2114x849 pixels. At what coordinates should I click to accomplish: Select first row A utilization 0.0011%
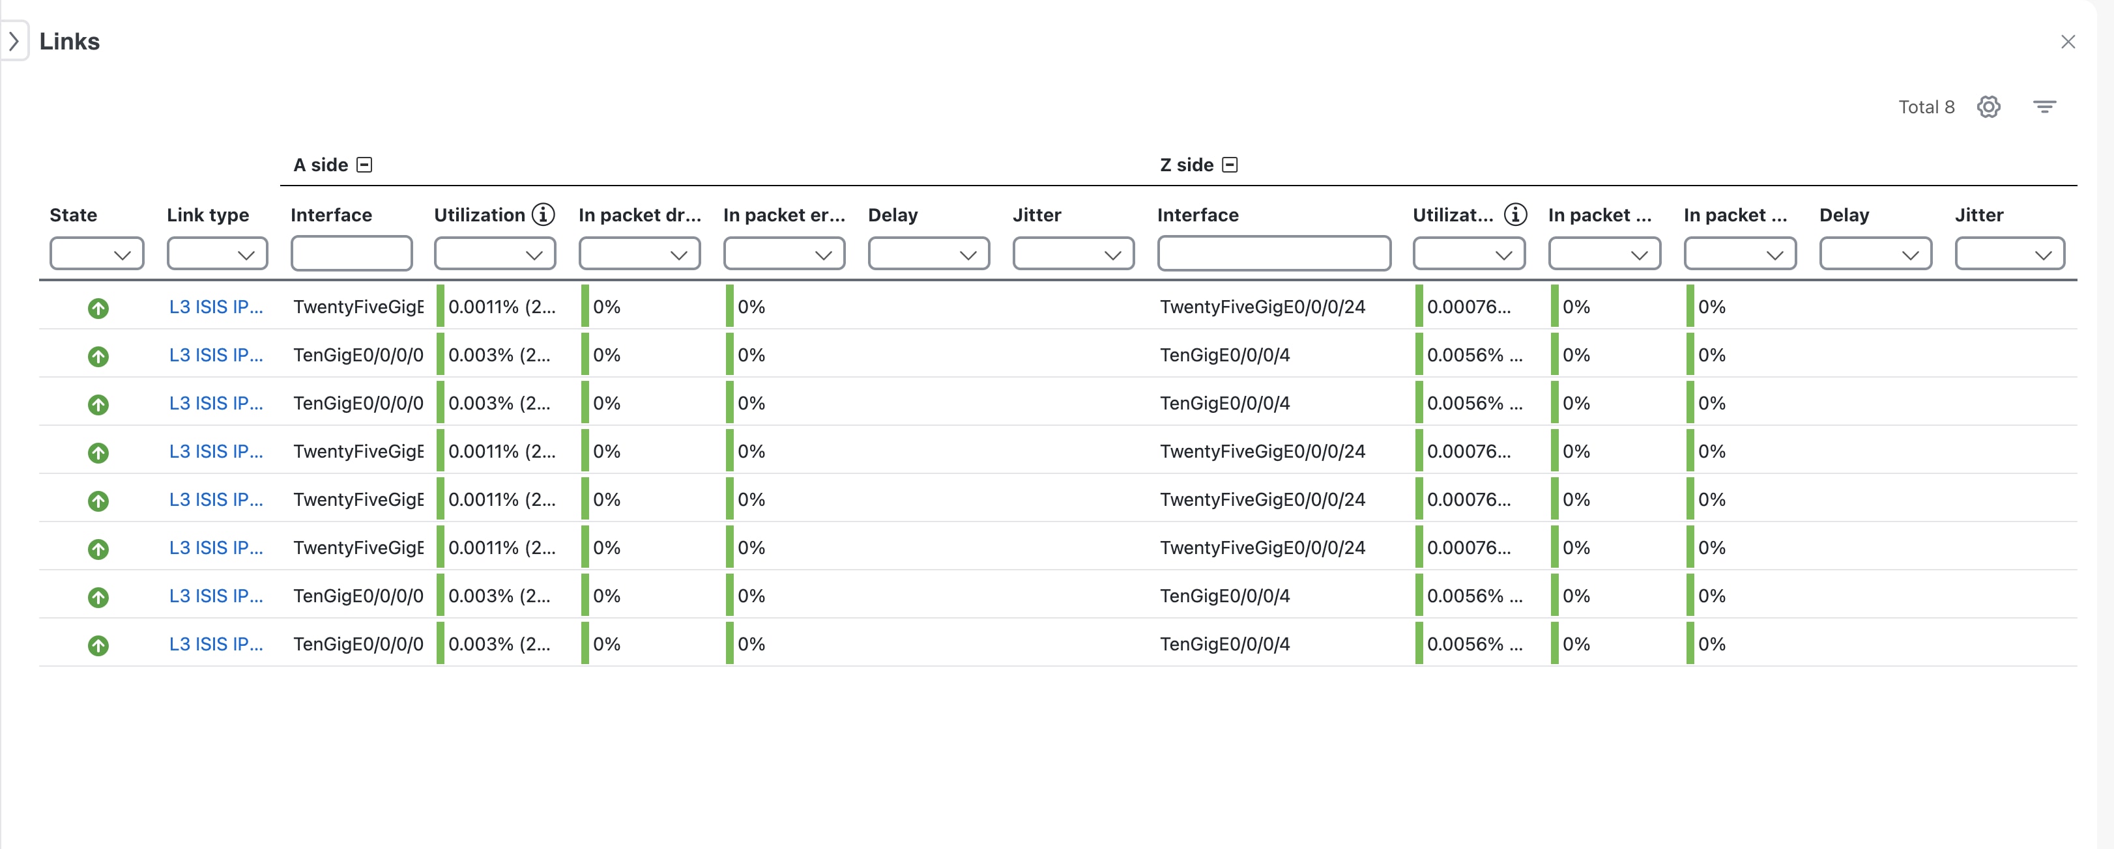coord(501,307)
